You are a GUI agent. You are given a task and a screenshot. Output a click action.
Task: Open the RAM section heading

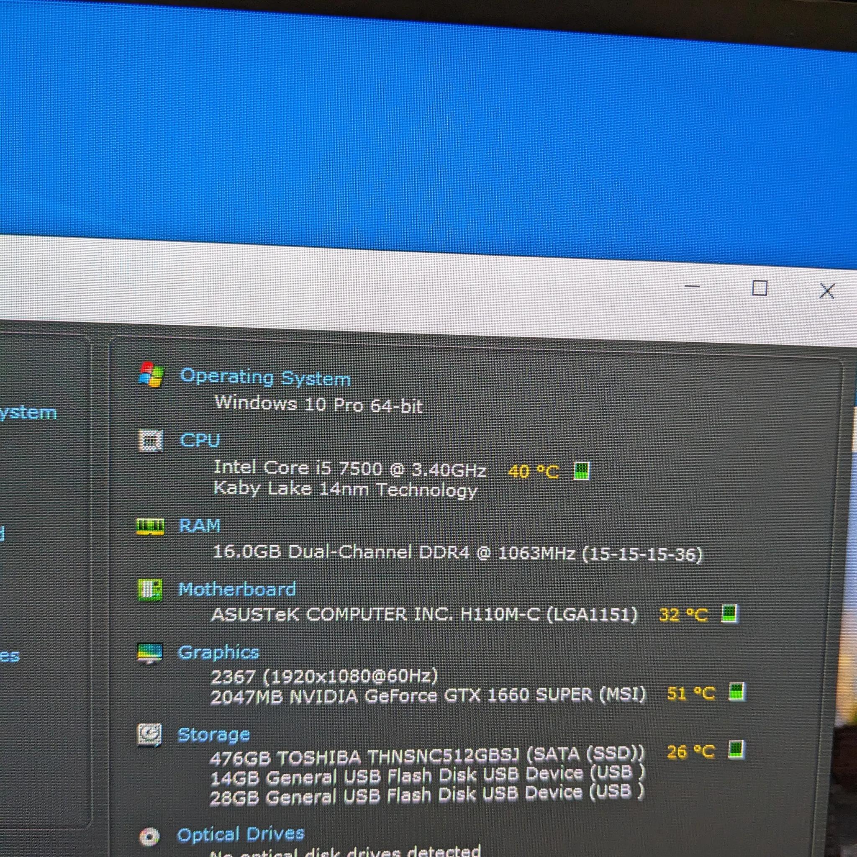point(199,526)
